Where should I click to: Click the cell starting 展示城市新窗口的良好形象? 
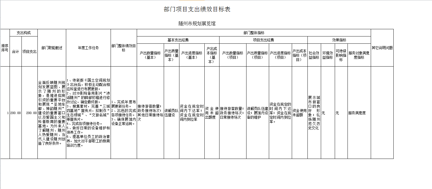click(x=314, y=113)
